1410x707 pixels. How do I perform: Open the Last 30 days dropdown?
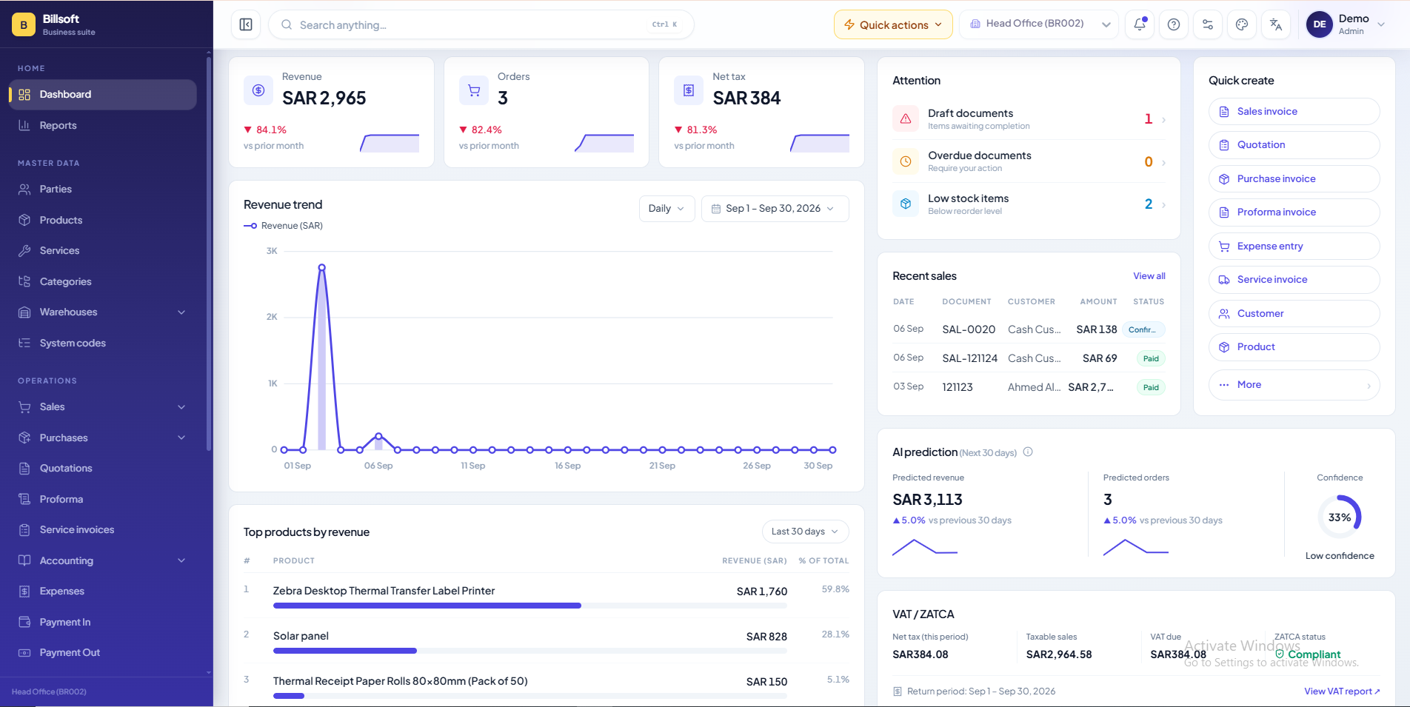805,532
